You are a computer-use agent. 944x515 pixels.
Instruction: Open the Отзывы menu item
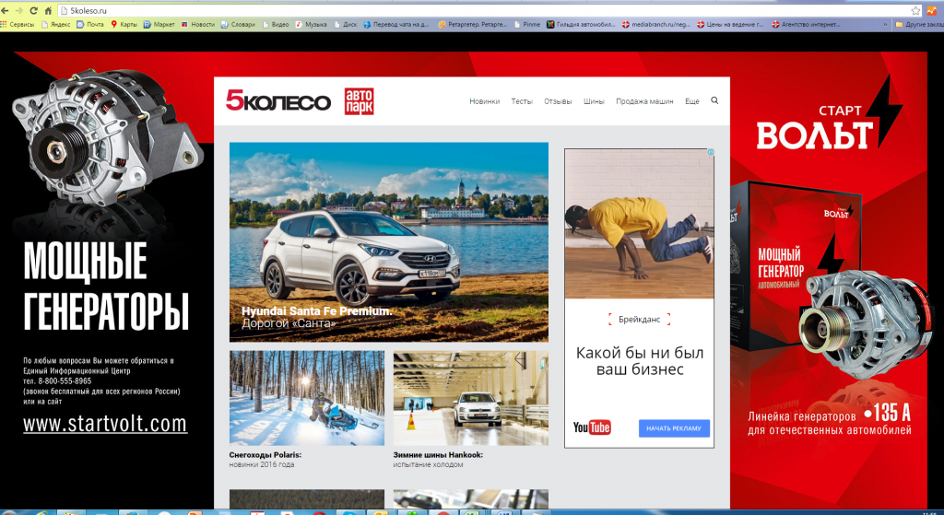click(558, 101)
